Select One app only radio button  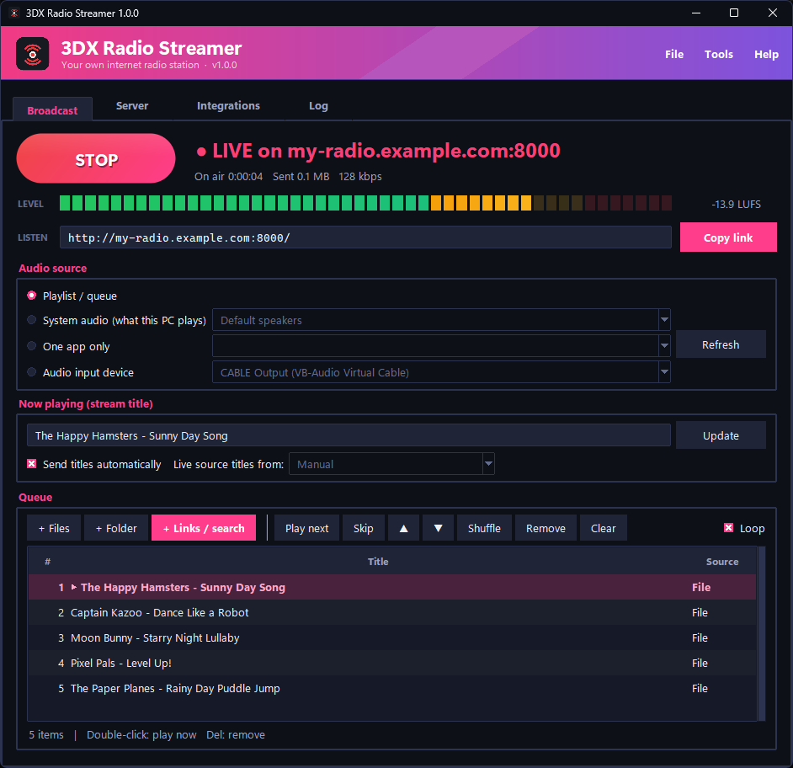coord(32,346)
